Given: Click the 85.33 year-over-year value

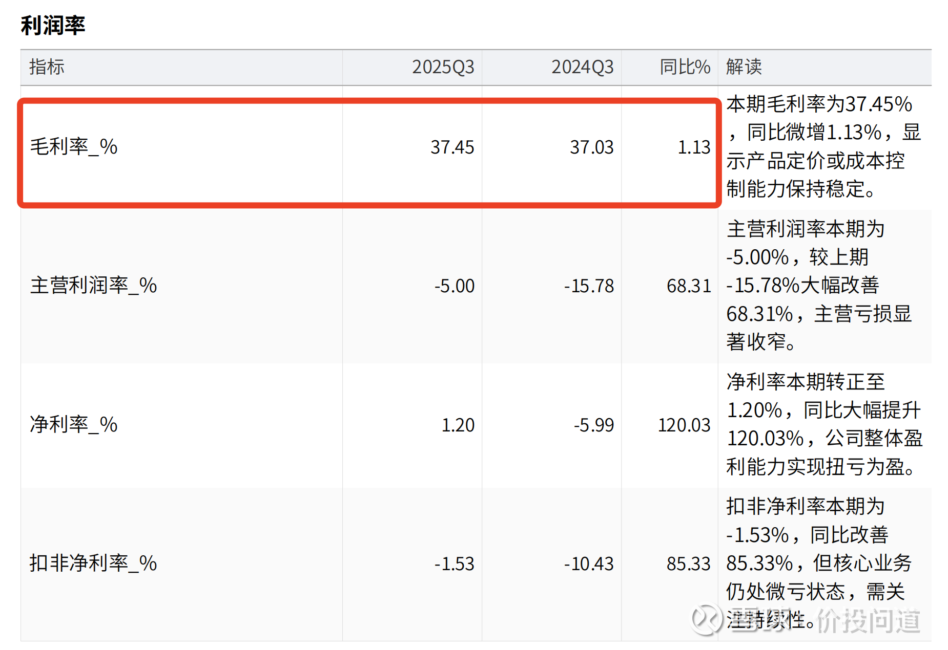Looking at the screenshot, I should 689,564.
